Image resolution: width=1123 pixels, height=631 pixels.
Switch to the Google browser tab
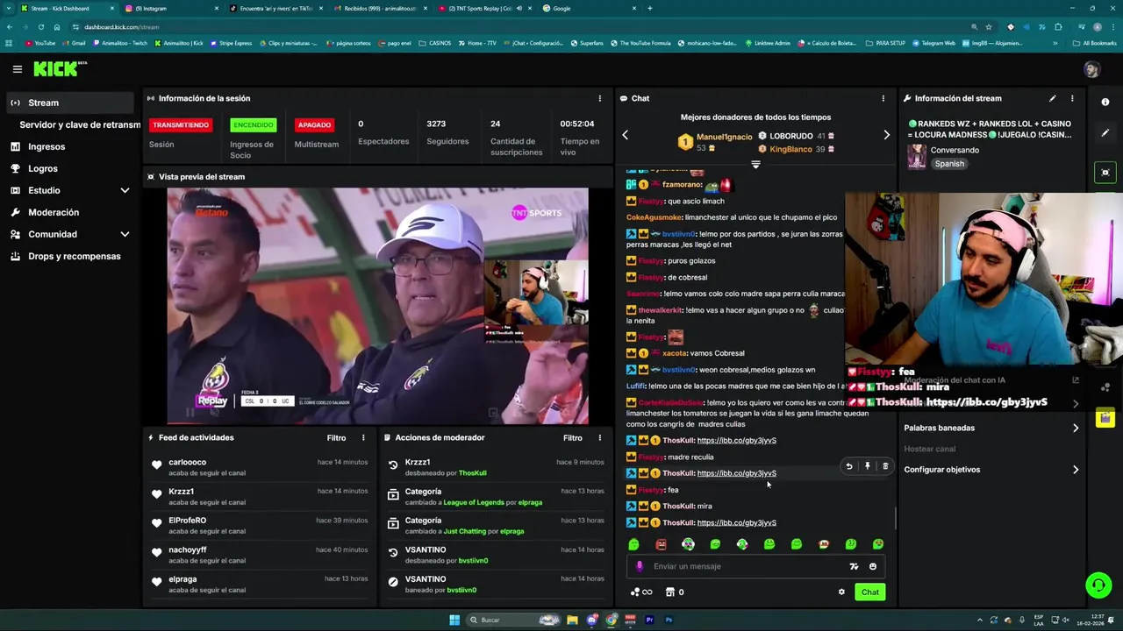pyautogui.click(x=588, y=8)
